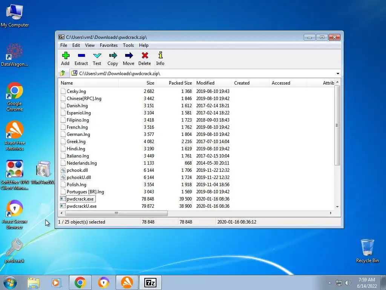386x290 pixels.
Task: Open Chrome from the taskbar
Action: click(x=80, y=282)
